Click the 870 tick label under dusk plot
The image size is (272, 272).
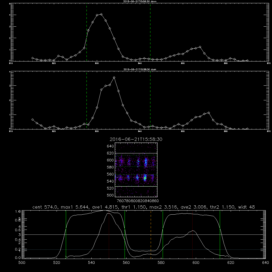pyautogui.click(x=268, y=131)
